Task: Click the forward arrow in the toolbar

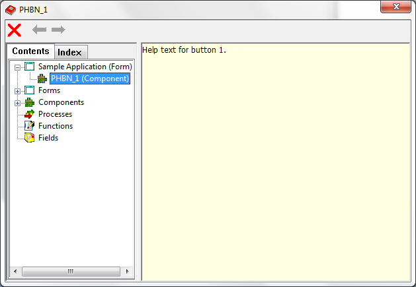Action: [58, 30]
